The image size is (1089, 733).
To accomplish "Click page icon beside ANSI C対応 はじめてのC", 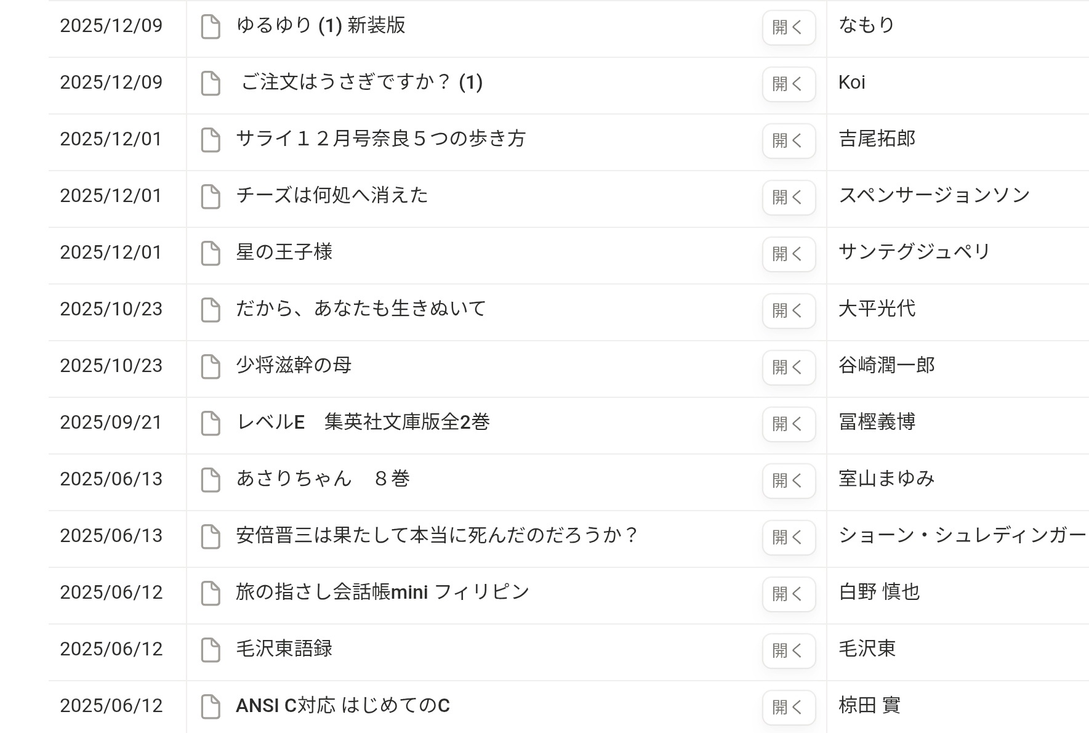I will point(211,707).
